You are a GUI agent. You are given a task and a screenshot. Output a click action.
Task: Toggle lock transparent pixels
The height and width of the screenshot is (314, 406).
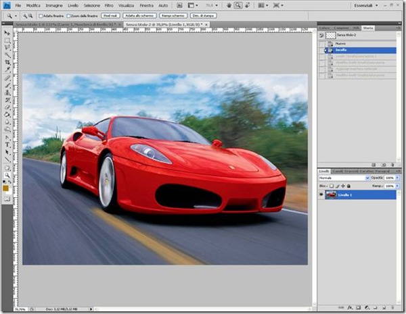coord(332,186)
